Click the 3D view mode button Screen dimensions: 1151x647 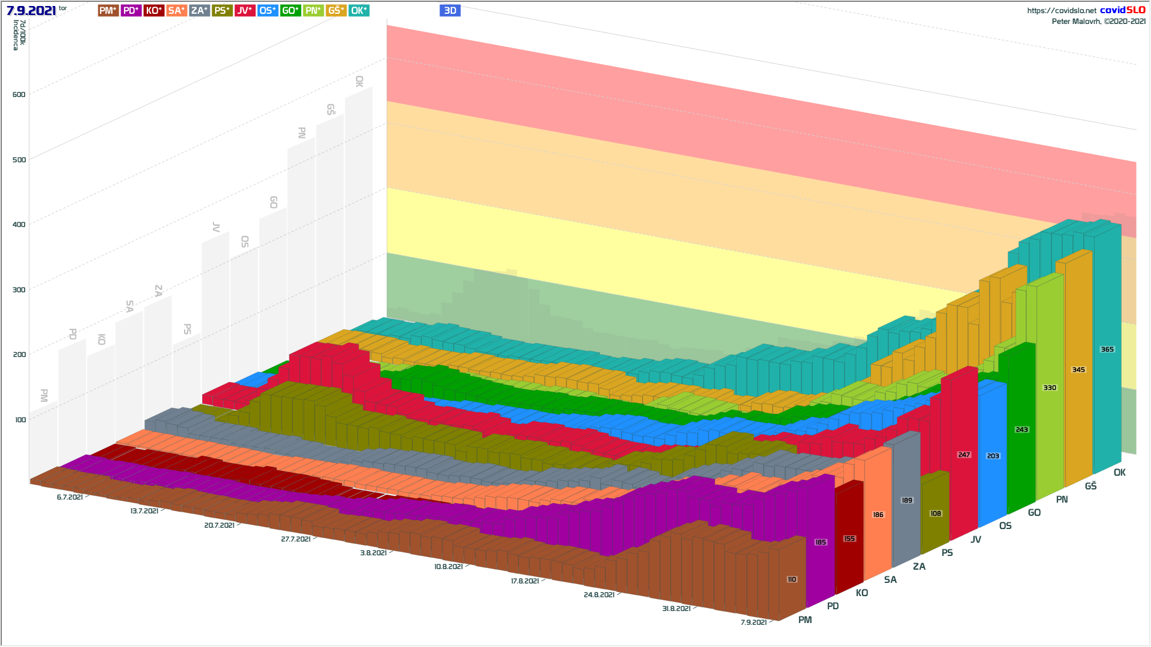tap(450, 11)
